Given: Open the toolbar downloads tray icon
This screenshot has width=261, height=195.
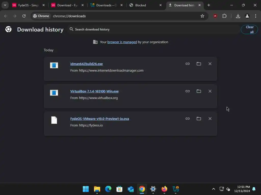Looking at the screenshot, I should click(x=238, y=16).
